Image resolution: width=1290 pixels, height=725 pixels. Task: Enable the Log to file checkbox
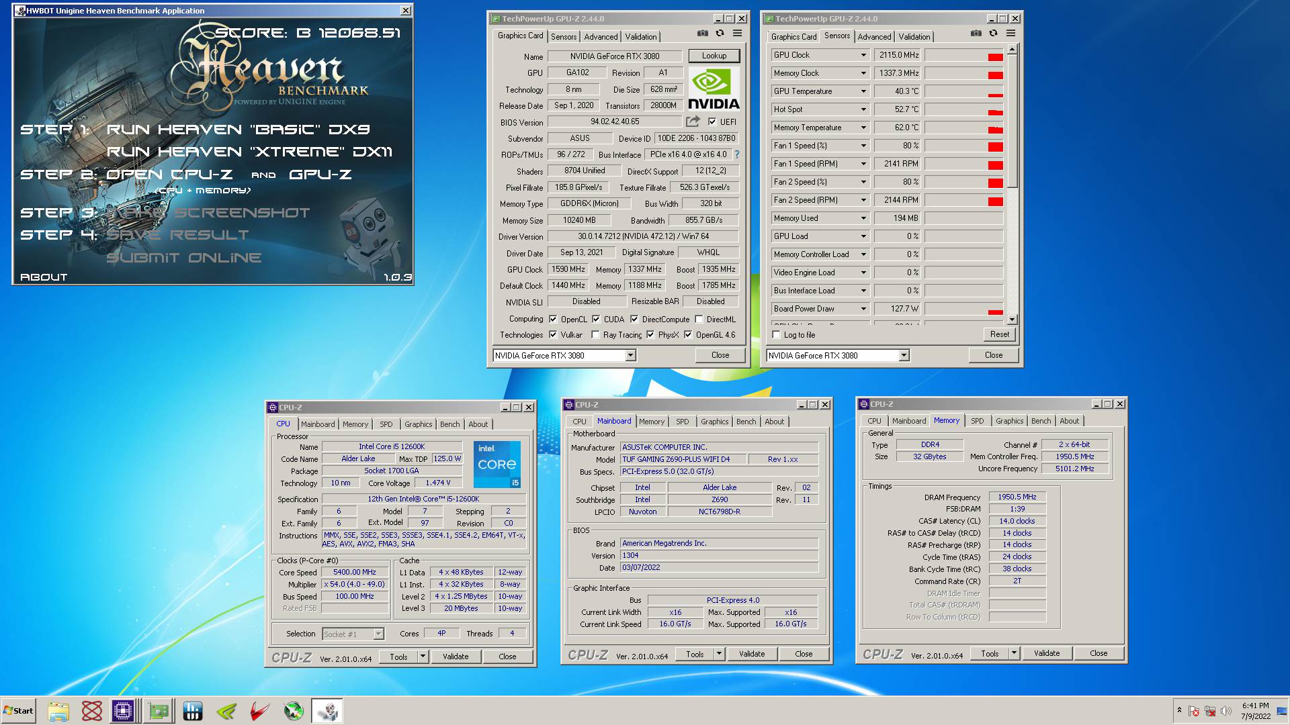[777, 335]
